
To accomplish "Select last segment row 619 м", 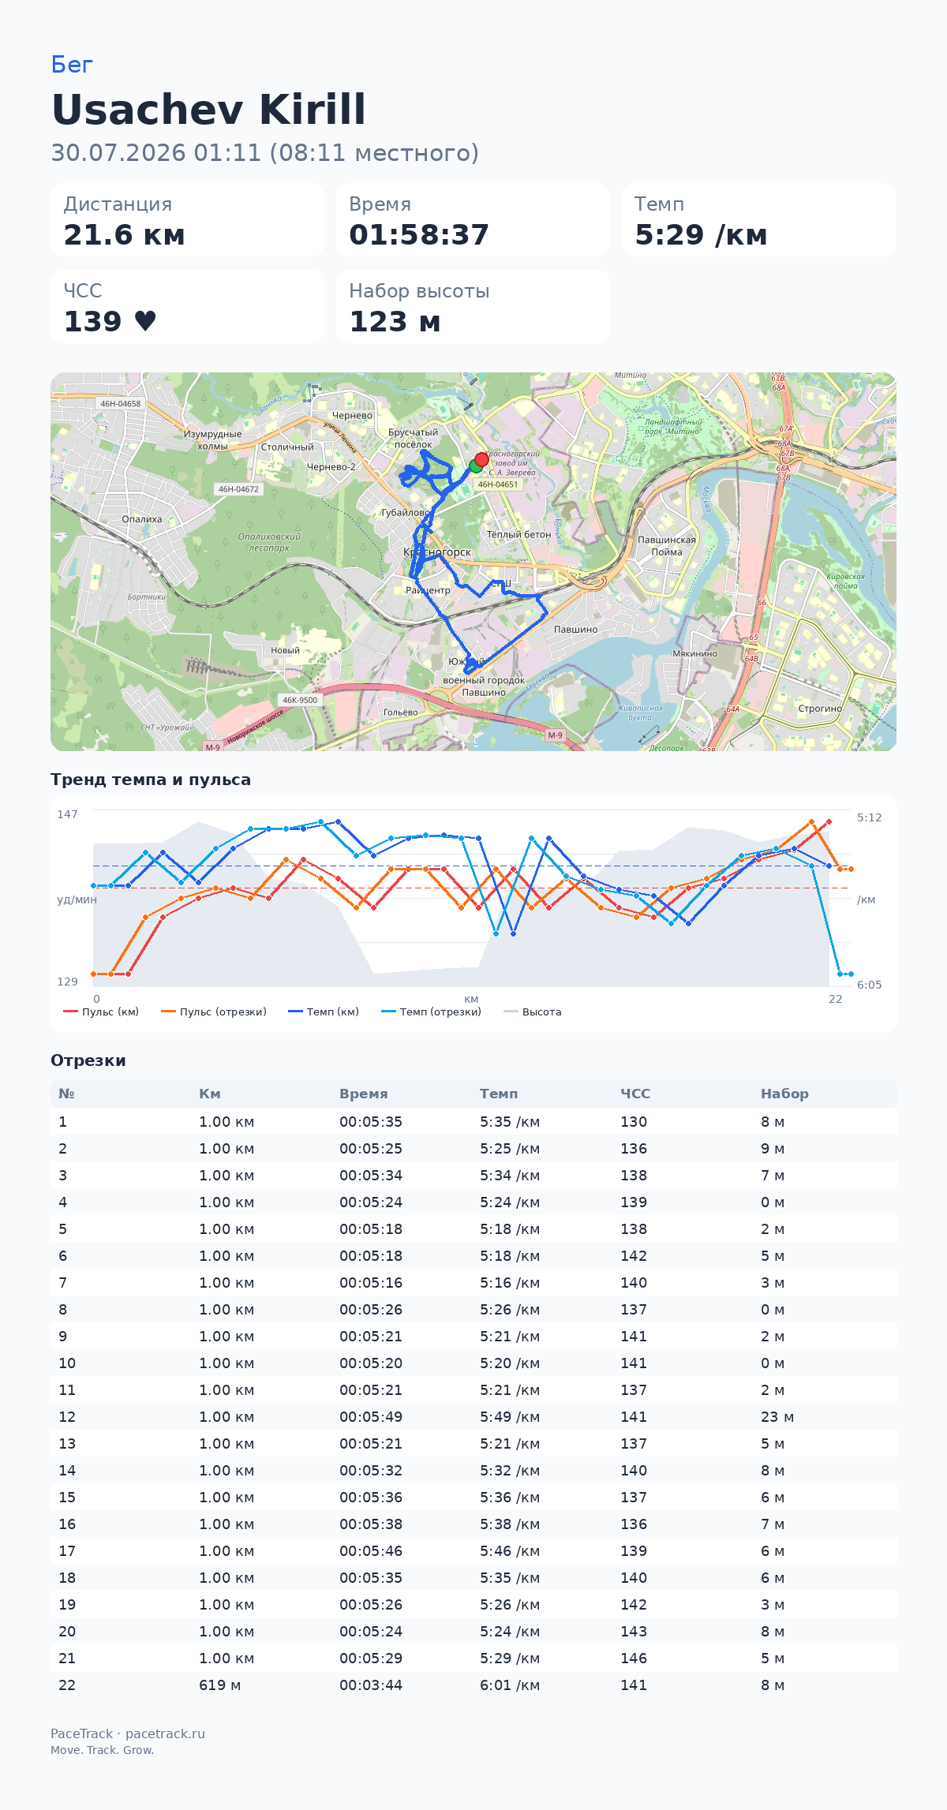I will 473,1685.
